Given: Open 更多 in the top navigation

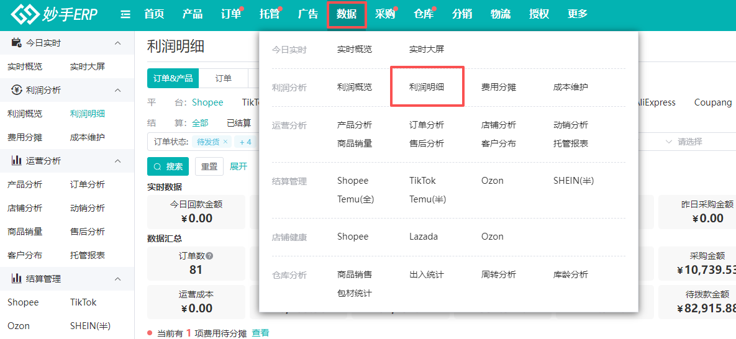Looking at the screenshot, I should 578,14.
